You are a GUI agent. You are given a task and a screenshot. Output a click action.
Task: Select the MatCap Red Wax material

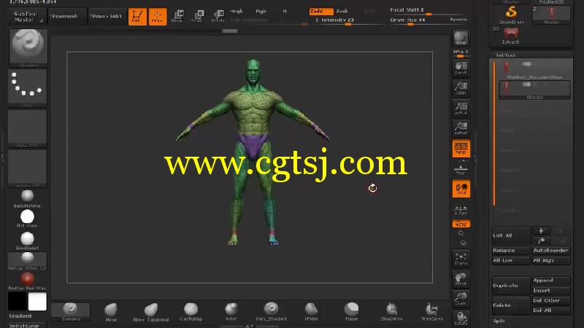tap(27, 281)
